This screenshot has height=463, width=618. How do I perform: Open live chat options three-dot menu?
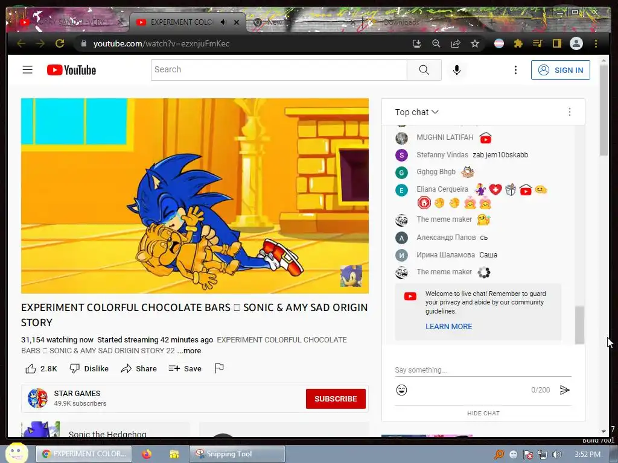pos(569,112)
